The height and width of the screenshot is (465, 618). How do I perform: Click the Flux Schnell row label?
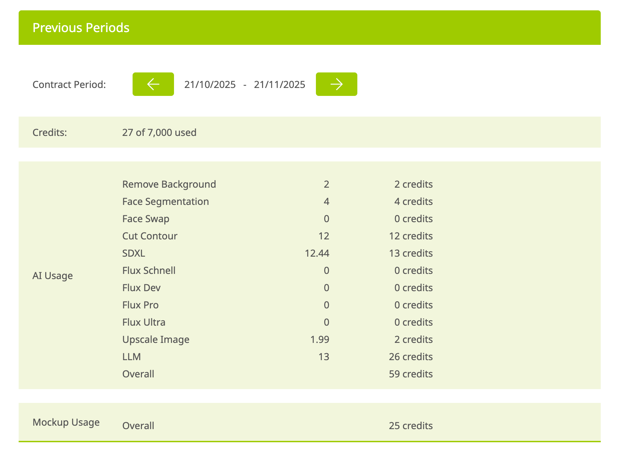149,270
